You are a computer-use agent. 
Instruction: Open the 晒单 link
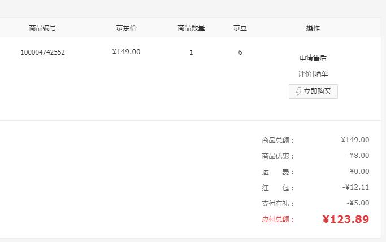(x=321, y=73)
